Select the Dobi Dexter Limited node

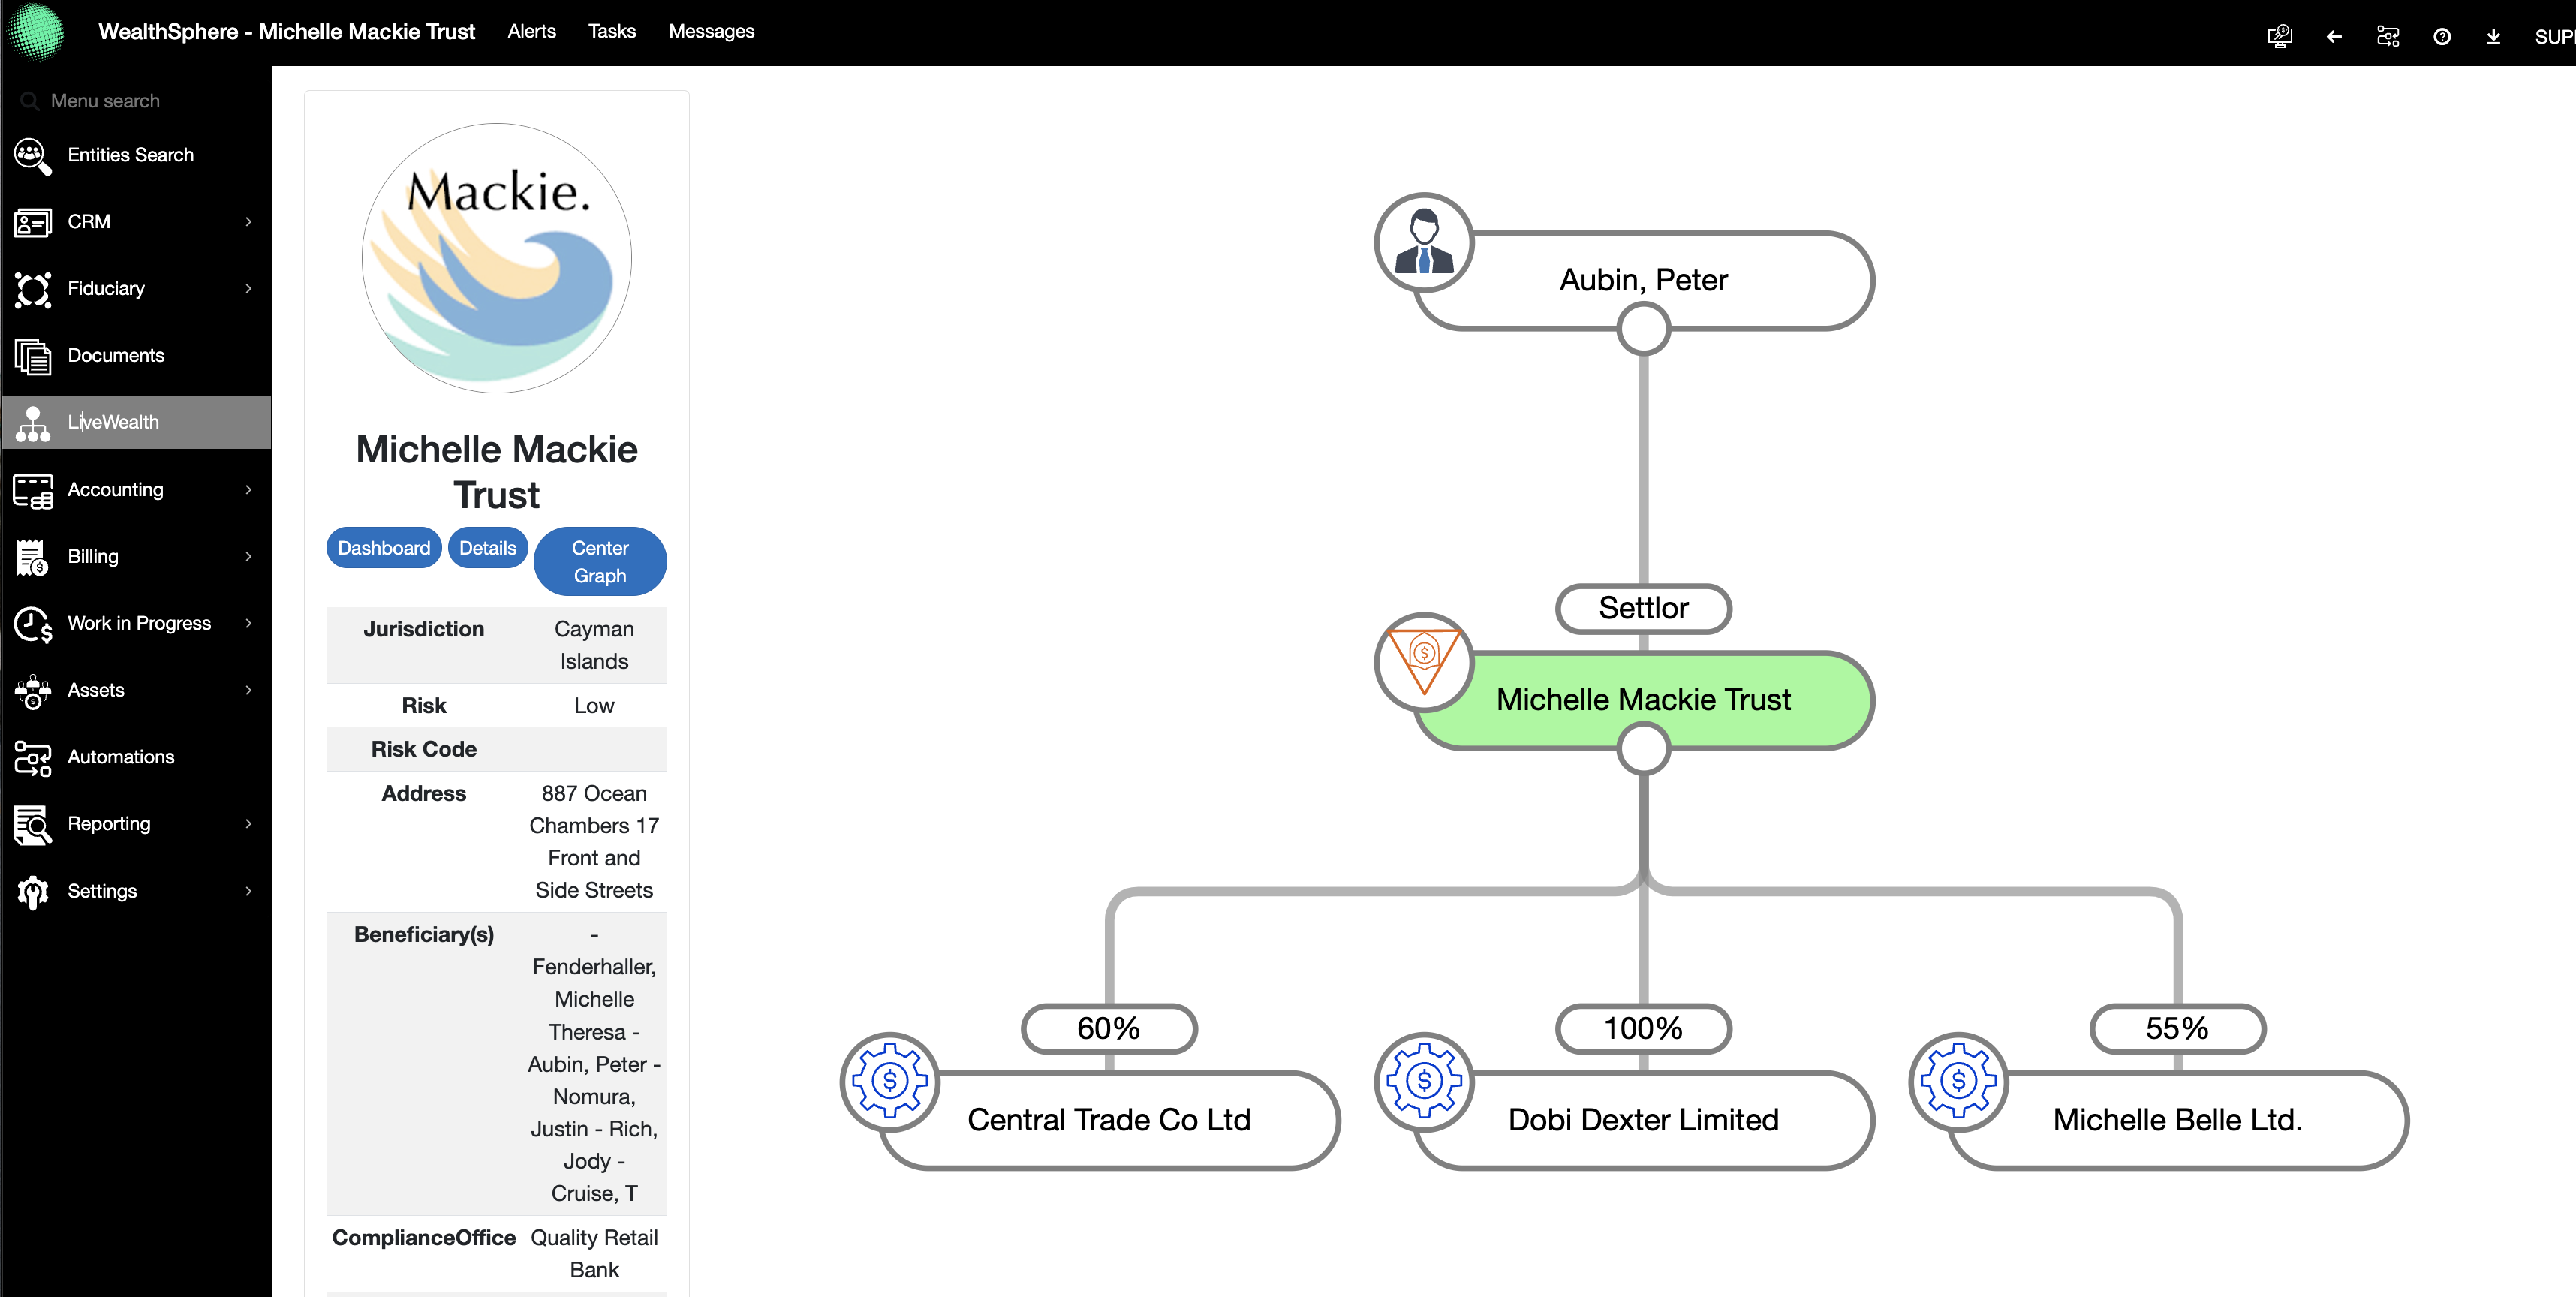[x=1643, y=1120]
